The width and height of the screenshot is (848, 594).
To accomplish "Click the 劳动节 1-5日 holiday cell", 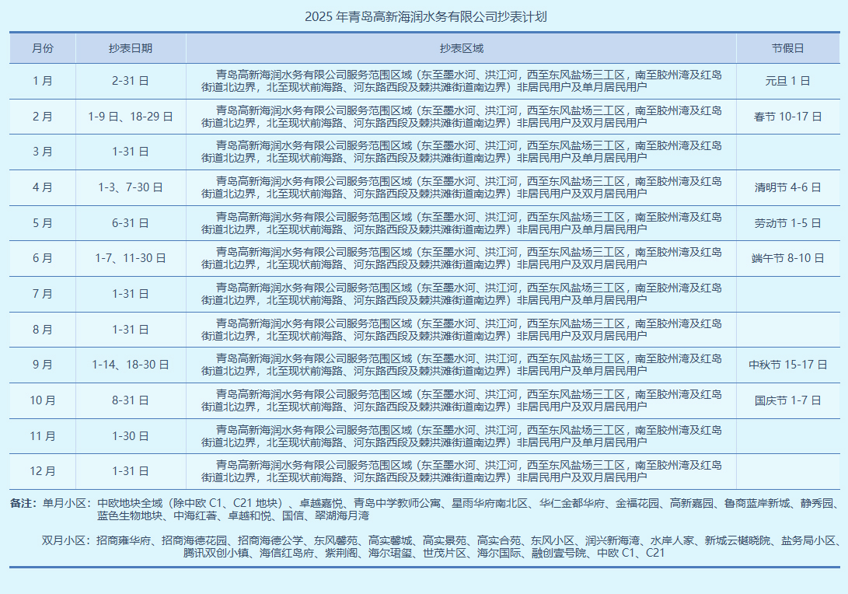I will coord(787,223).
